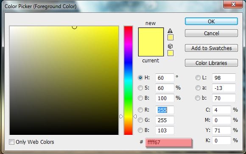
Task: Open Color Libraries
Action: [x=211, y=63]
